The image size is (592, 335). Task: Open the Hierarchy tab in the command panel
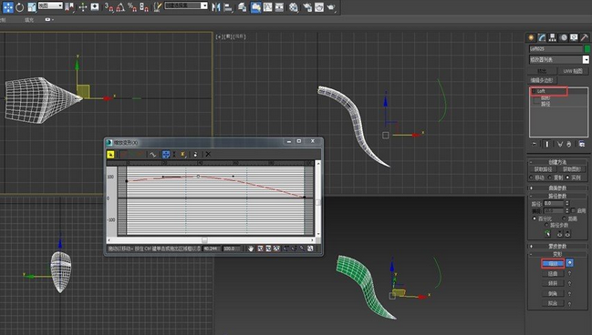point(553,37)
